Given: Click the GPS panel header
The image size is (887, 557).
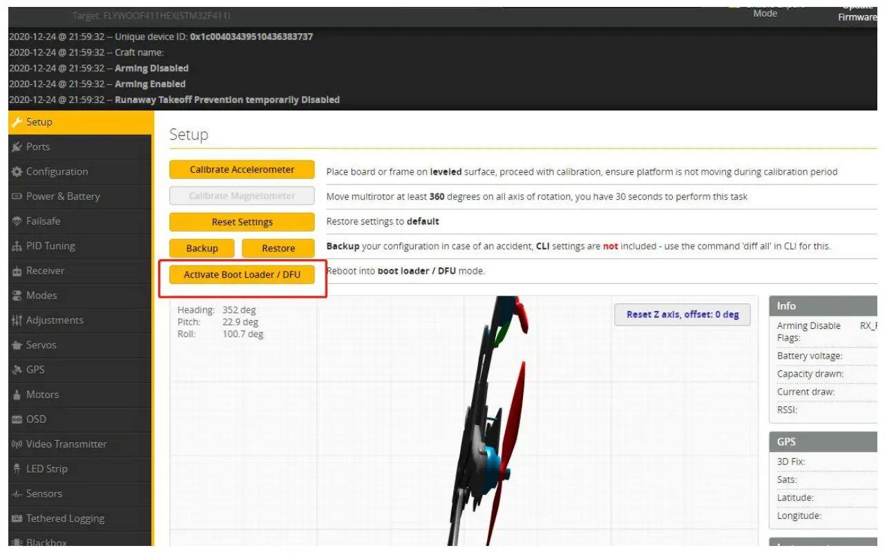Looking at the screenshot, I should 823,442.
